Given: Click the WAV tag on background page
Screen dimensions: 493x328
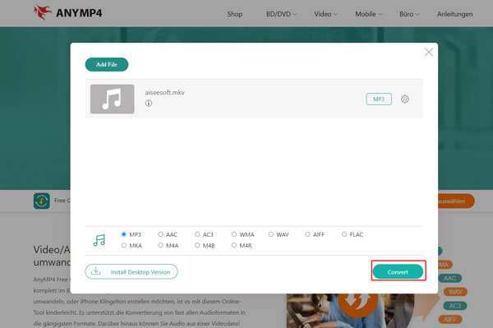Looking at the screenshot, I should (x=455, y=292).
